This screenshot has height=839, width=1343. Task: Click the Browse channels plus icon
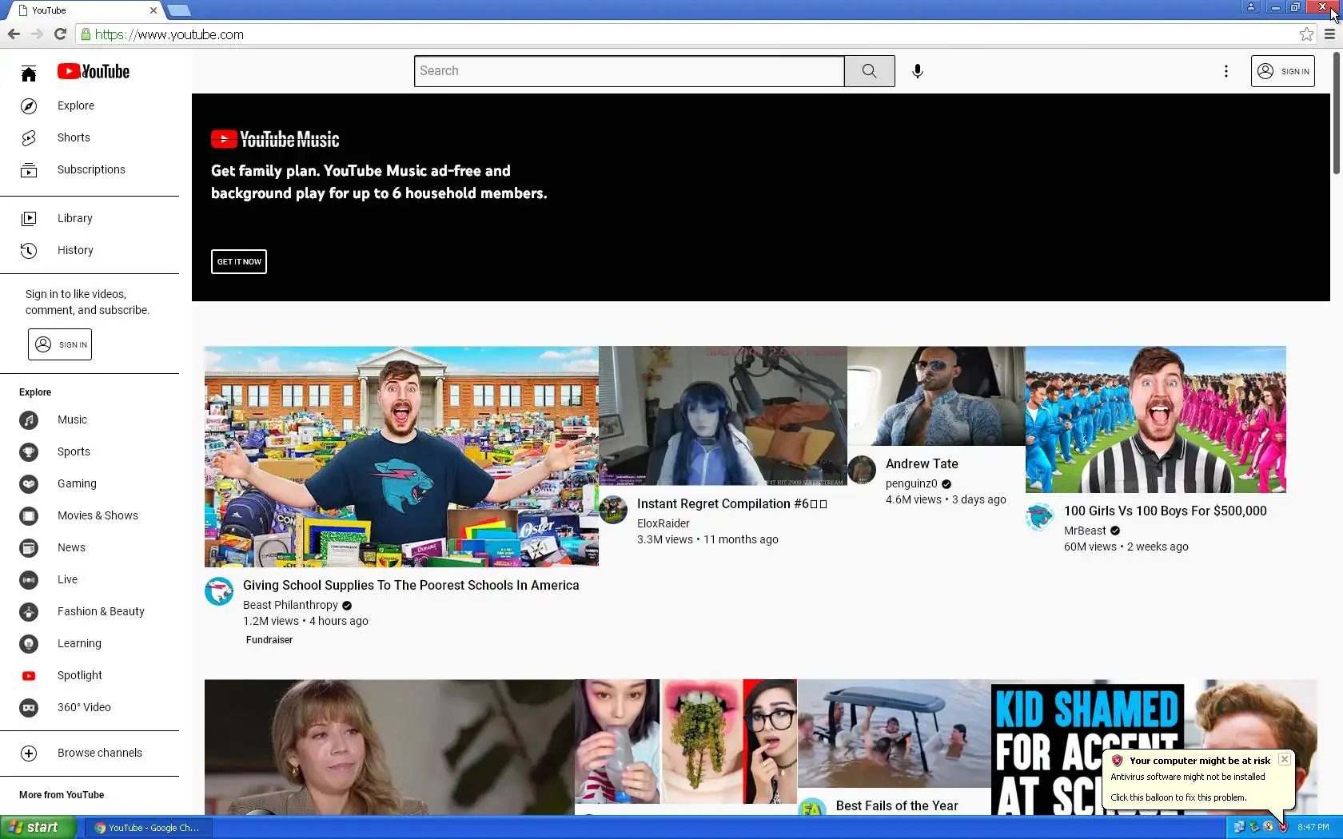29,753
